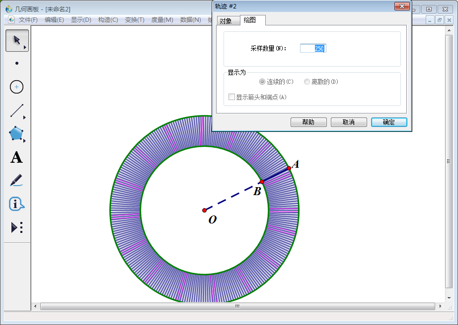This screenshot has width=458, height=325.
Task: Click point B on the inner circle
Action: [x=262, y=182]
